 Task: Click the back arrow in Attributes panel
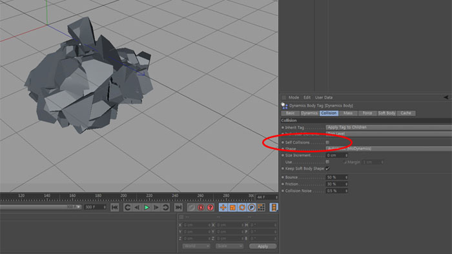[446, 97]
